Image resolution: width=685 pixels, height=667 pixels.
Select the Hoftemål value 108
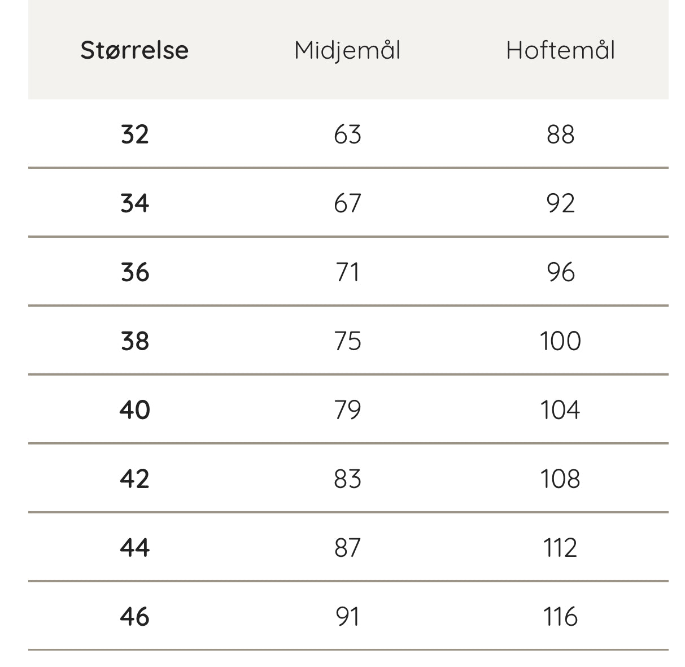[x=560, y=479]
